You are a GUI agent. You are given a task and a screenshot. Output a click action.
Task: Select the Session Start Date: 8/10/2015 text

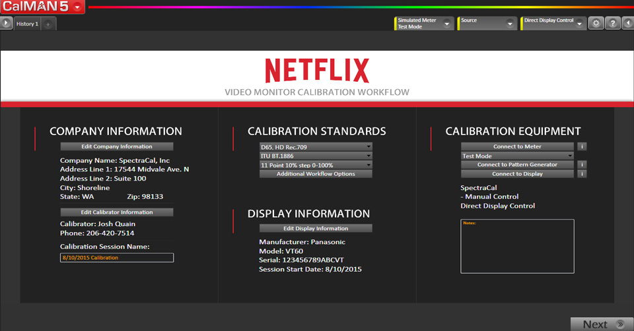(x=310, y=269)
